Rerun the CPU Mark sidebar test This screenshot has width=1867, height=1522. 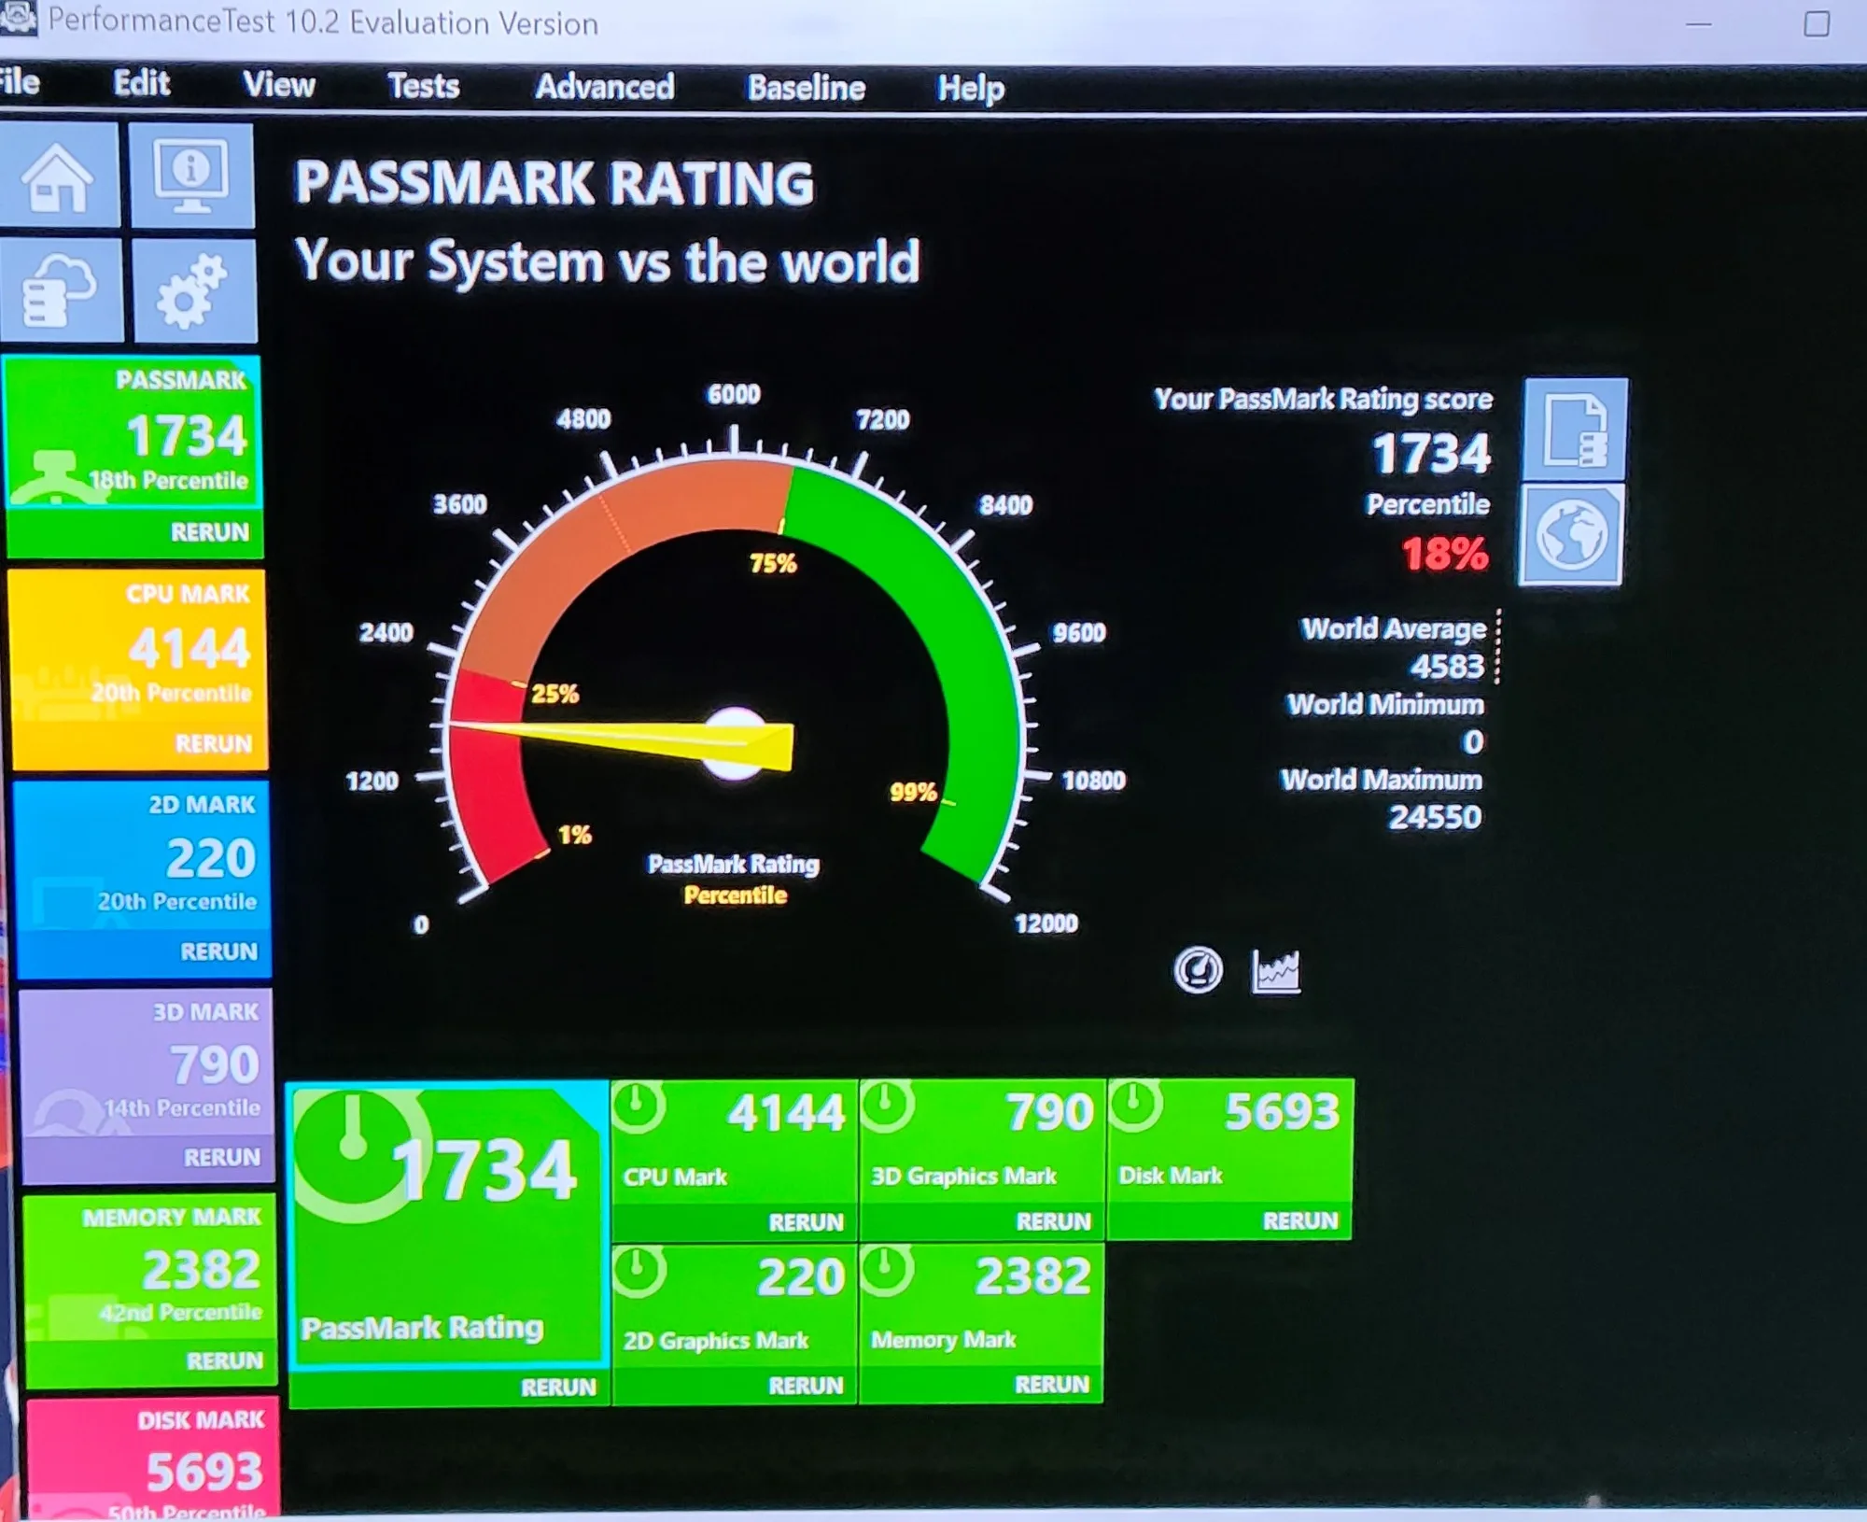point(213,744)
